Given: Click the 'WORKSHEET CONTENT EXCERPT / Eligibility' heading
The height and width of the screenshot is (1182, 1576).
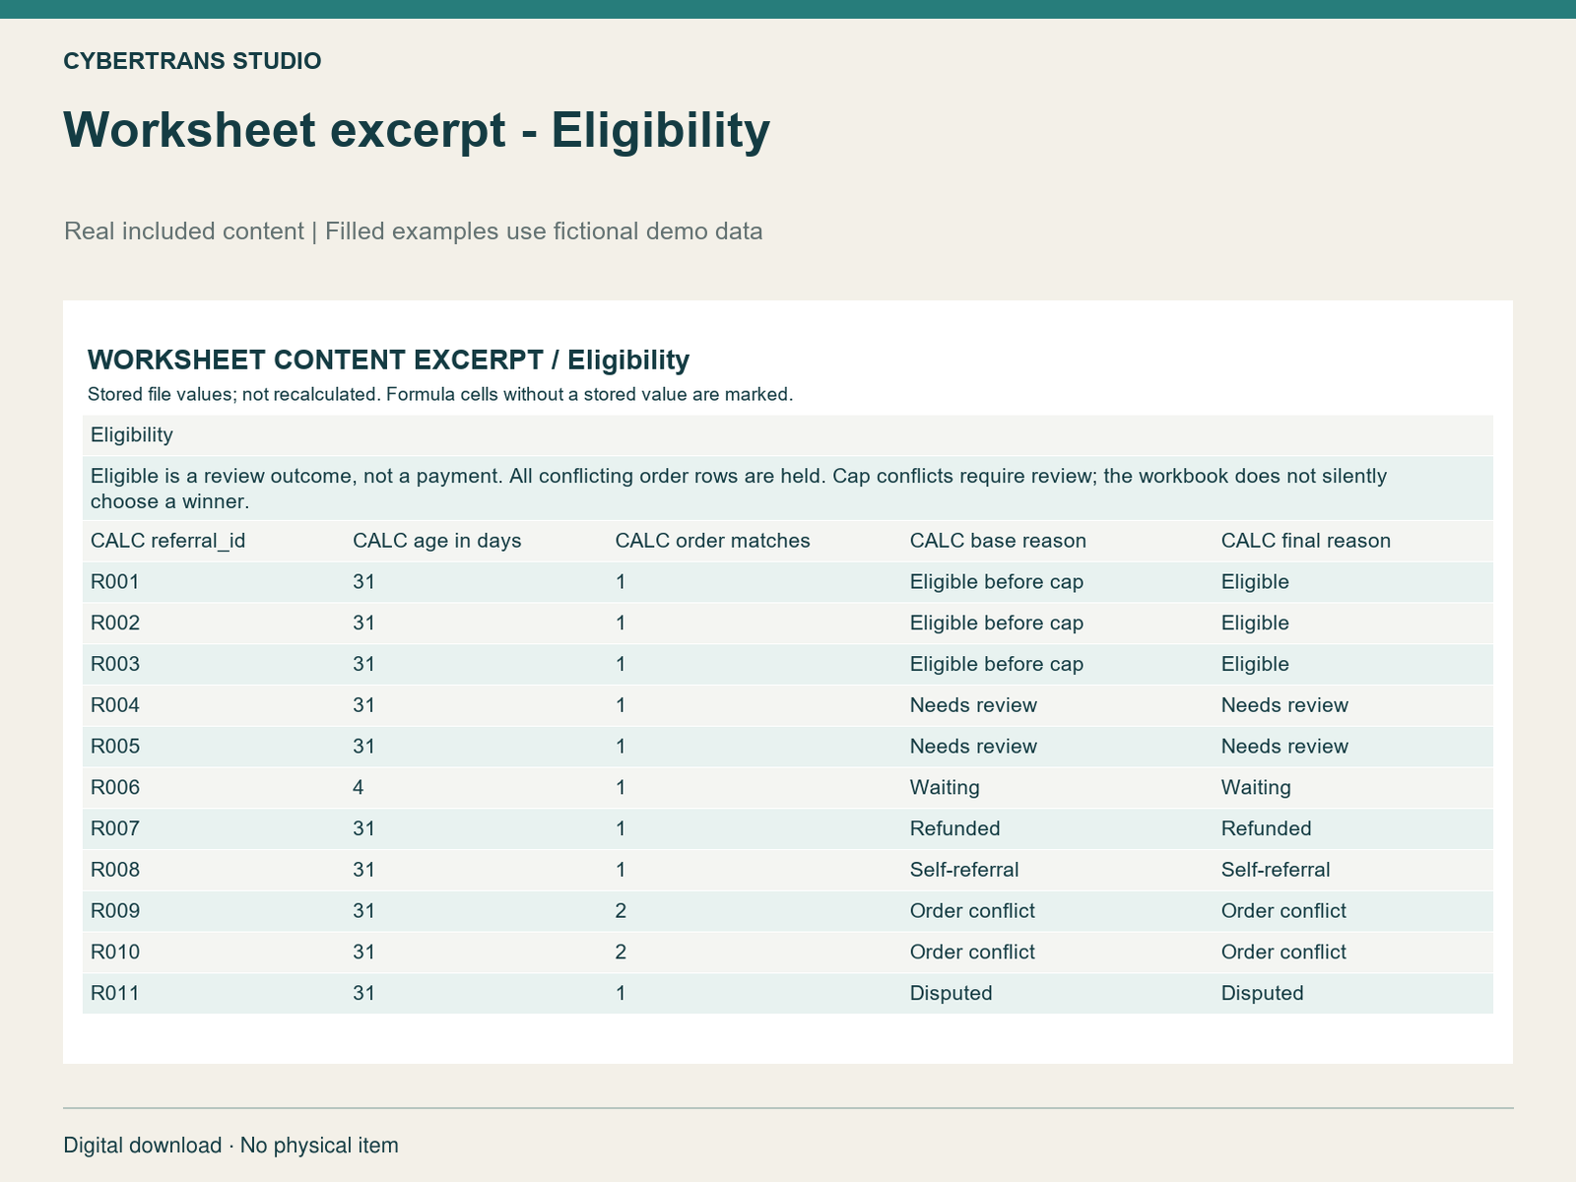Looking at the screenshot, I should (388, 361).
